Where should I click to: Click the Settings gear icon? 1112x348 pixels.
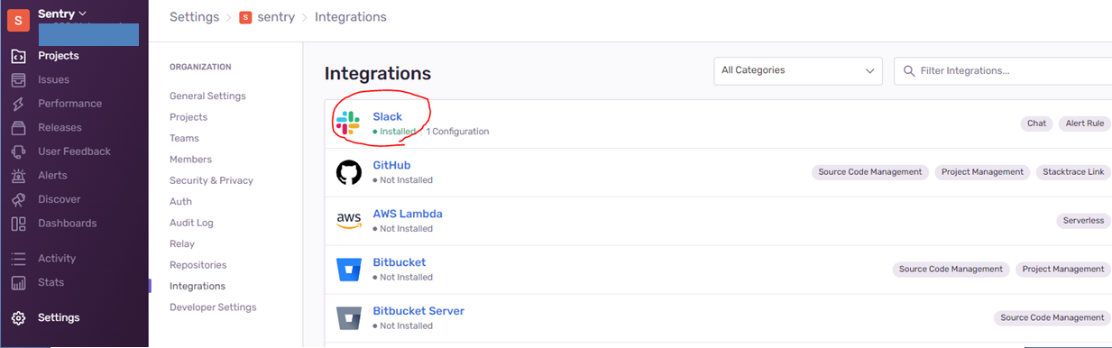18,317
